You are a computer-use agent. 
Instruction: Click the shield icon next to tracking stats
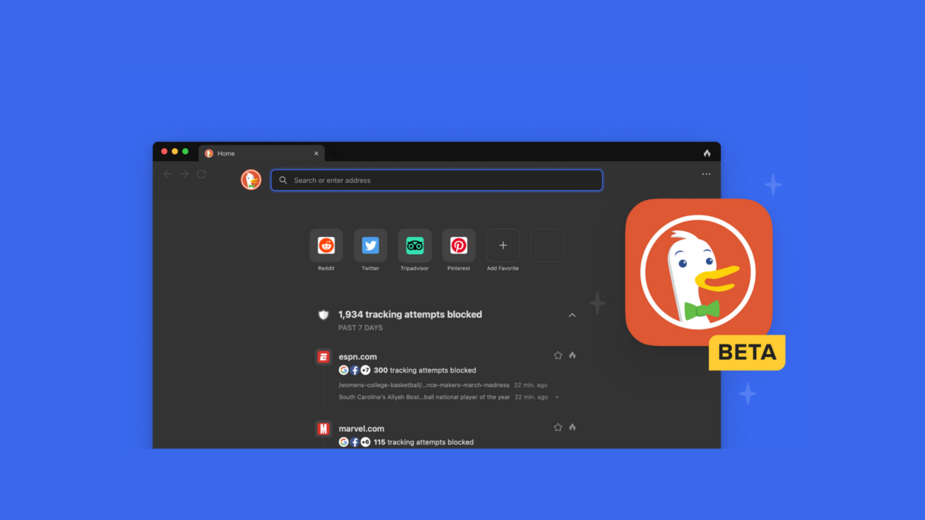click(324, 314)
